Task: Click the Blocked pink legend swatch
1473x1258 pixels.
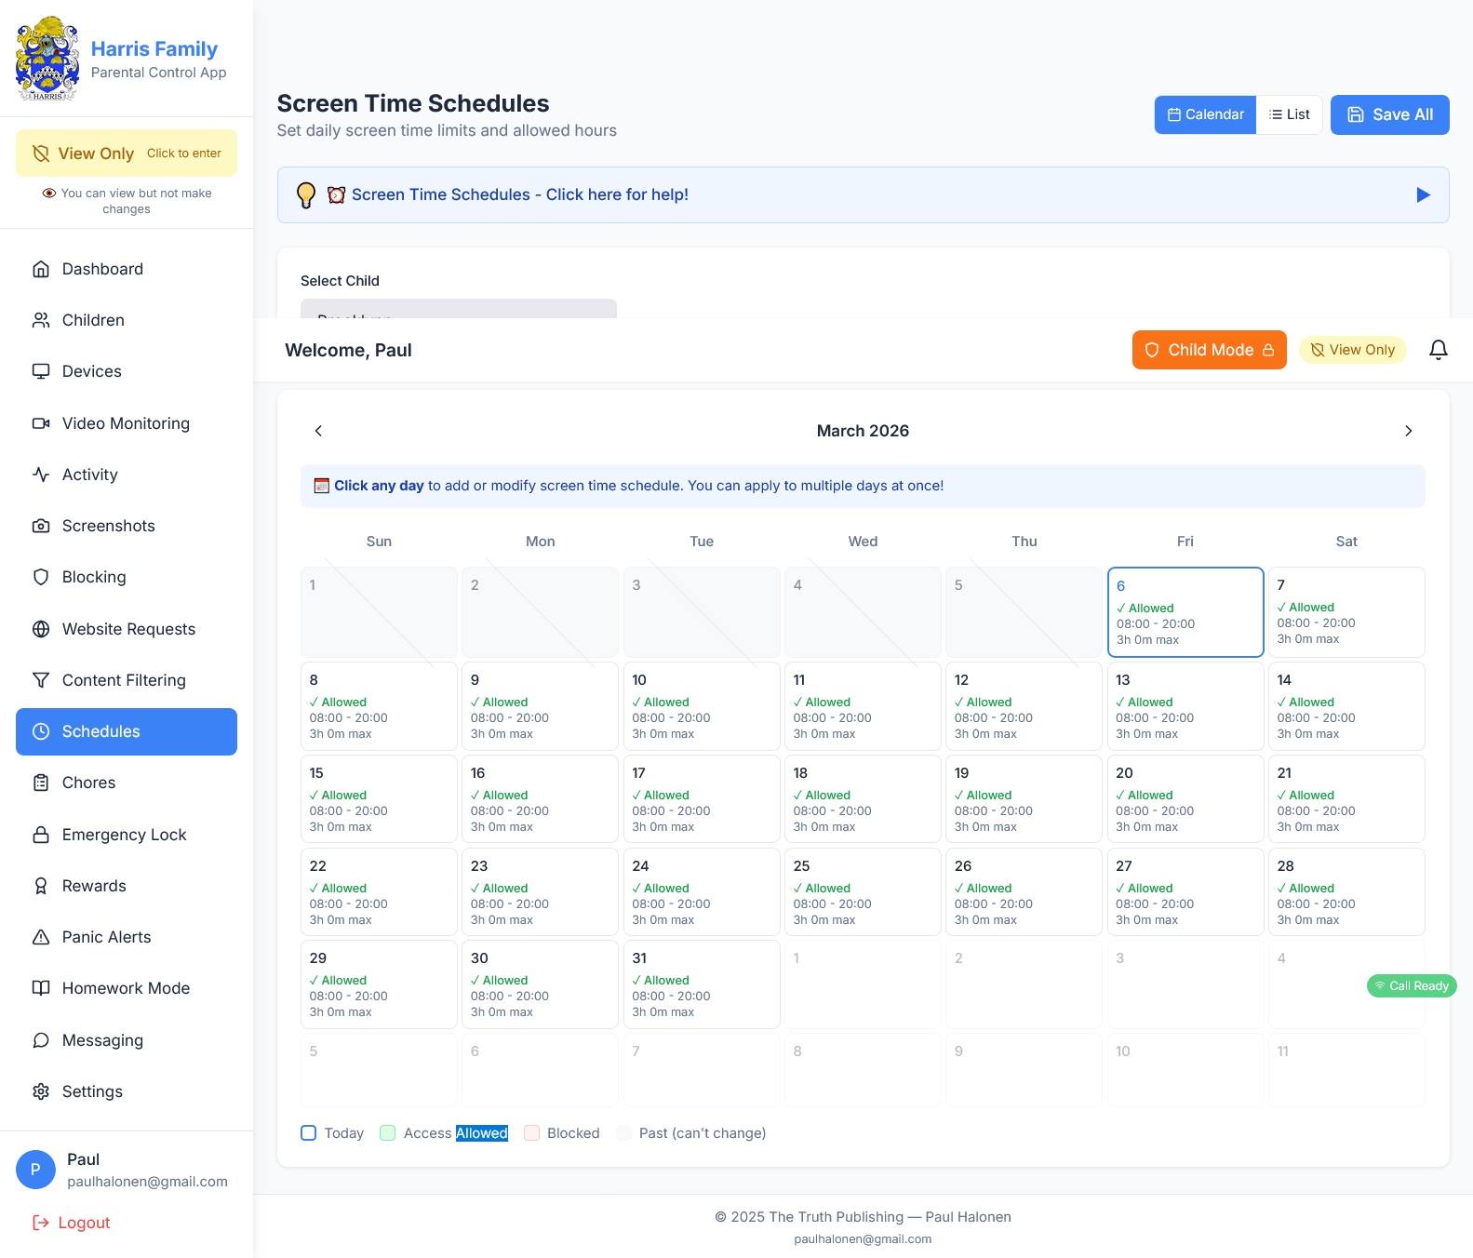Action: click(532, 1133)
